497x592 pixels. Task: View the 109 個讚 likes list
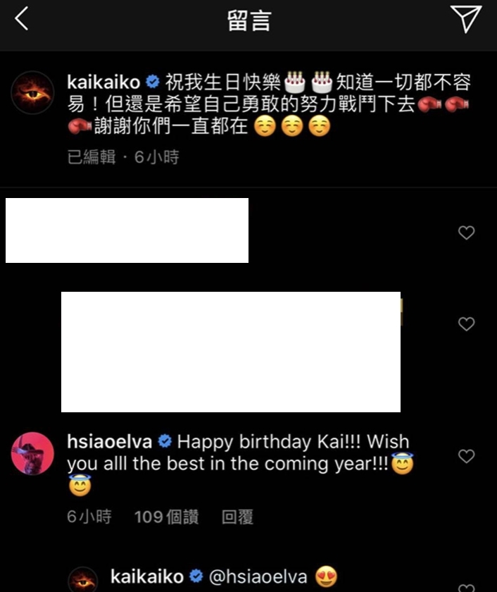coord(166,517)
